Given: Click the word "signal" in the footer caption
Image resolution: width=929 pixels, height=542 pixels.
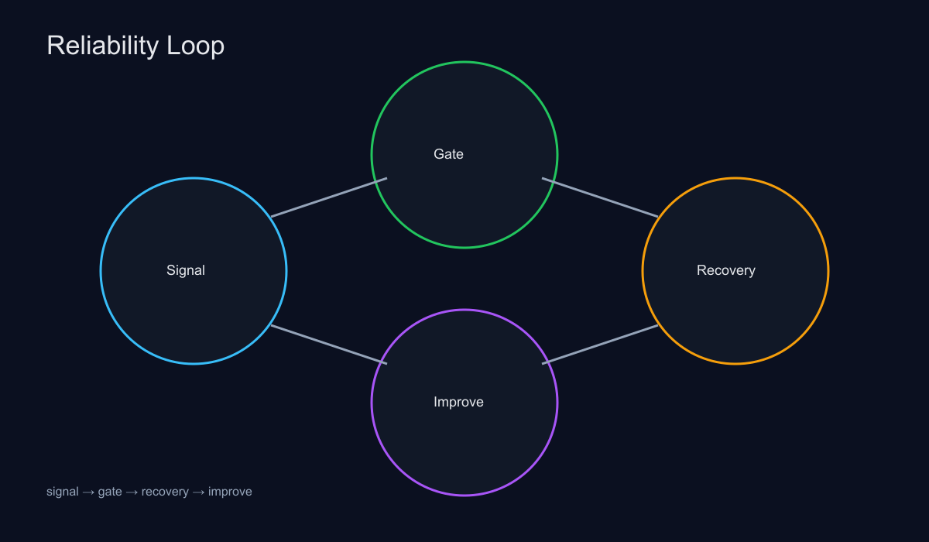Looking at the screenshot, I should coord(62,492).
